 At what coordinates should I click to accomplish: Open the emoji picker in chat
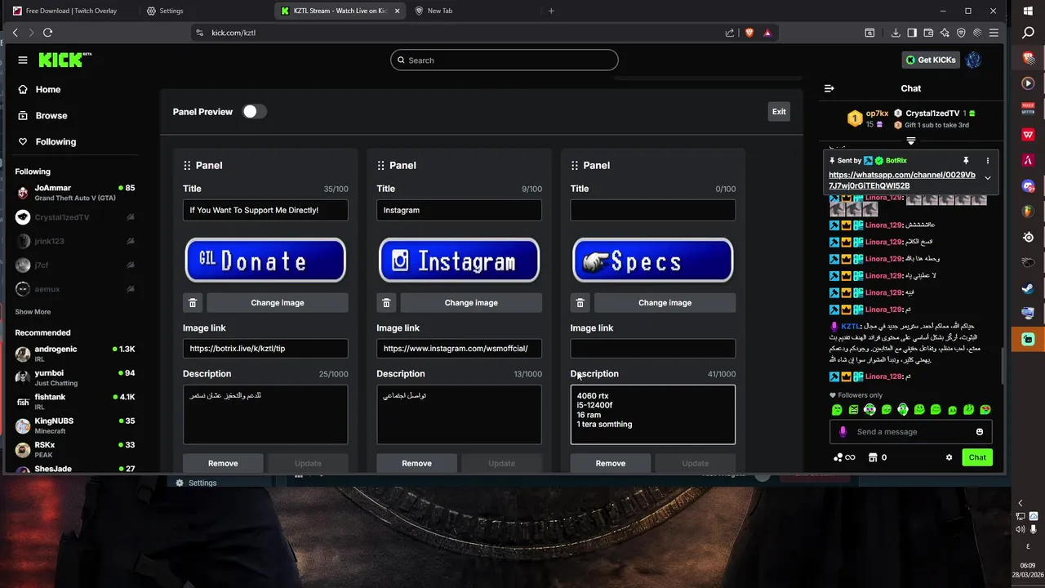[x=980, y=432]
